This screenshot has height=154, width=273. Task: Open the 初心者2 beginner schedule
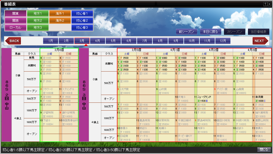point(82,20)
